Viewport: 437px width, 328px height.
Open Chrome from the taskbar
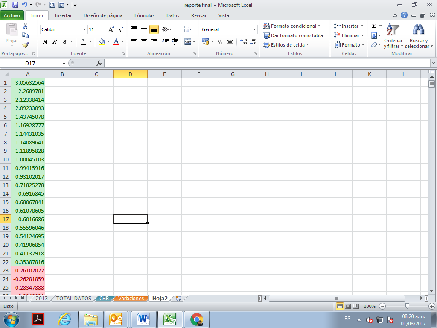point(197,319)
